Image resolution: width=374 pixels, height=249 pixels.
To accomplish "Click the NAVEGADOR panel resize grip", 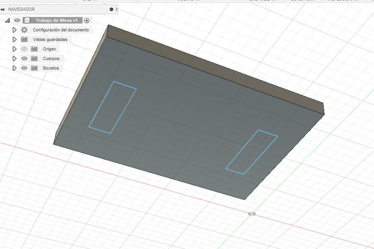I will (116, 9).
